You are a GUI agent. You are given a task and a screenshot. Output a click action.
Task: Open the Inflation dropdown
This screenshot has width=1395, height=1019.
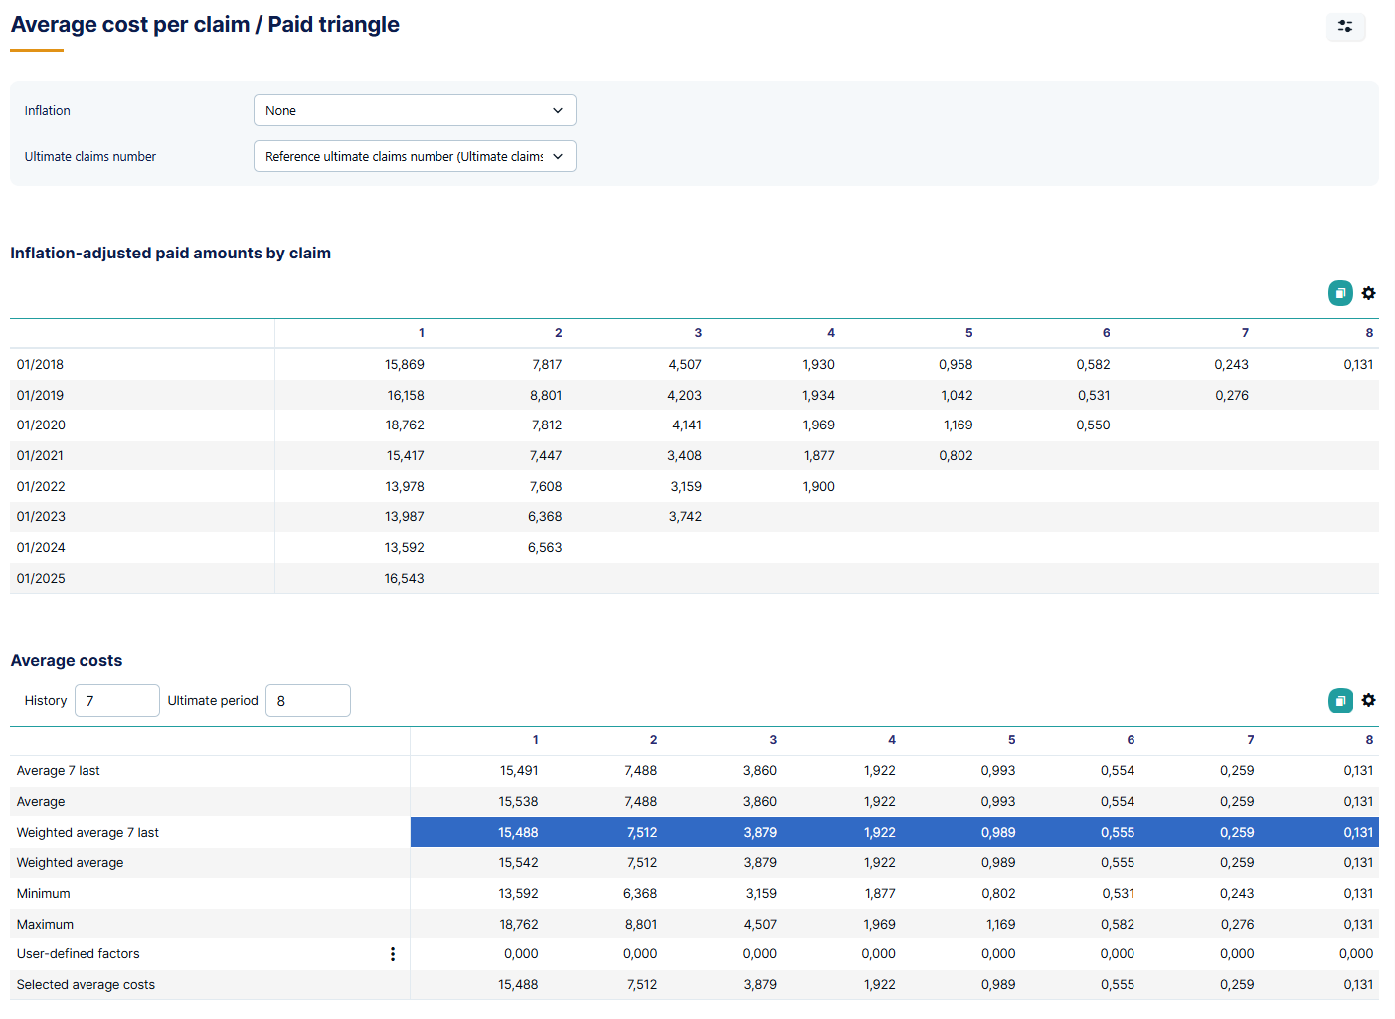tap(415, 110)
